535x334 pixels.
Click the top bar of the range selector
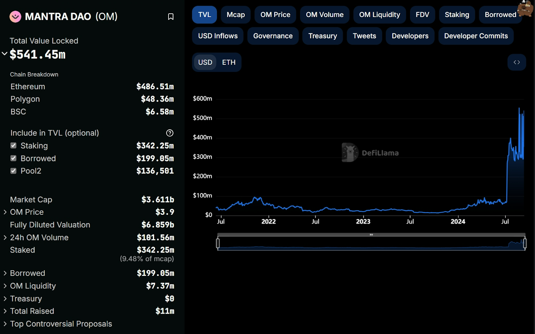(x=371, y=235)
